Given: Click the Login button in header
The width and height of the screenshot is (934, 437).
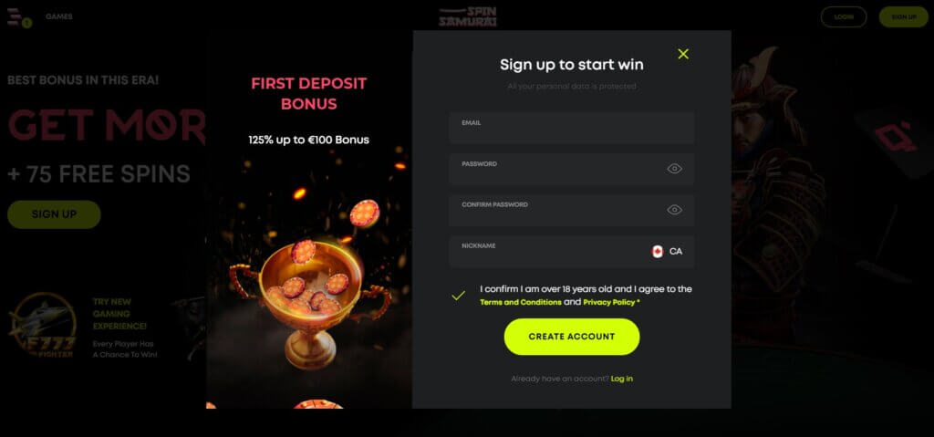Looking at the screenshot, I should click(x=844, y=16).
